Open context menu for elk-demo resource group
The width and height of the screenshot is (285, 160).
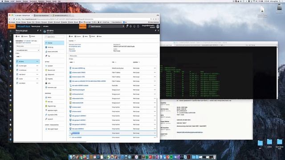37,61
